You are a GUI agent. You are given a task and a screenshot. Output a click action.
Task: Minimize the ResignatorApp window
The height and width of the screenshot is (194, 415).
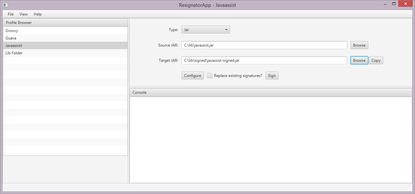385,4
